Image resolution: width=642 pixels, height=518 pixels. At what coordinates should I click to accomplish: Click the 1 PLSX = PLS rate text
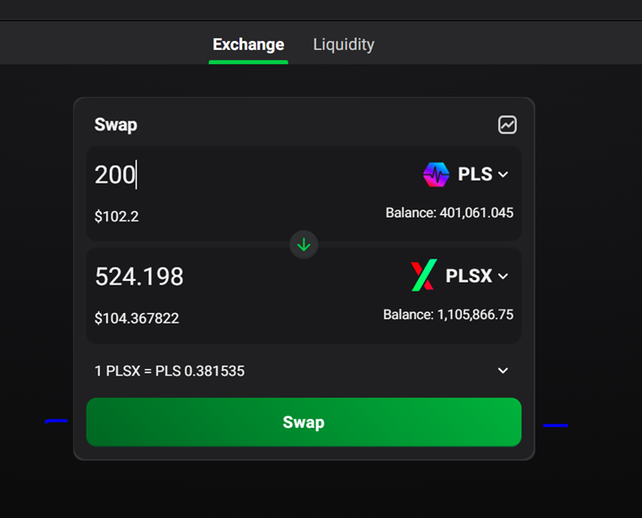click(170, 371)
